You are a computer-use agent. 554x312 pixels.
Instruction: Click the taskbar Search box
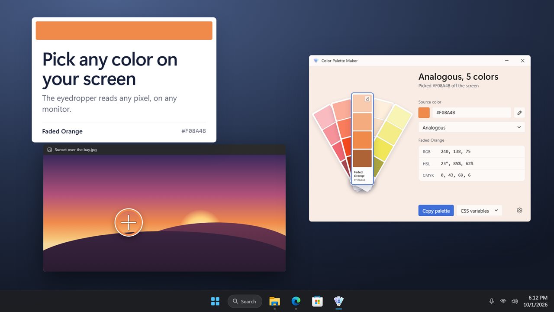(x=245, y=301)
